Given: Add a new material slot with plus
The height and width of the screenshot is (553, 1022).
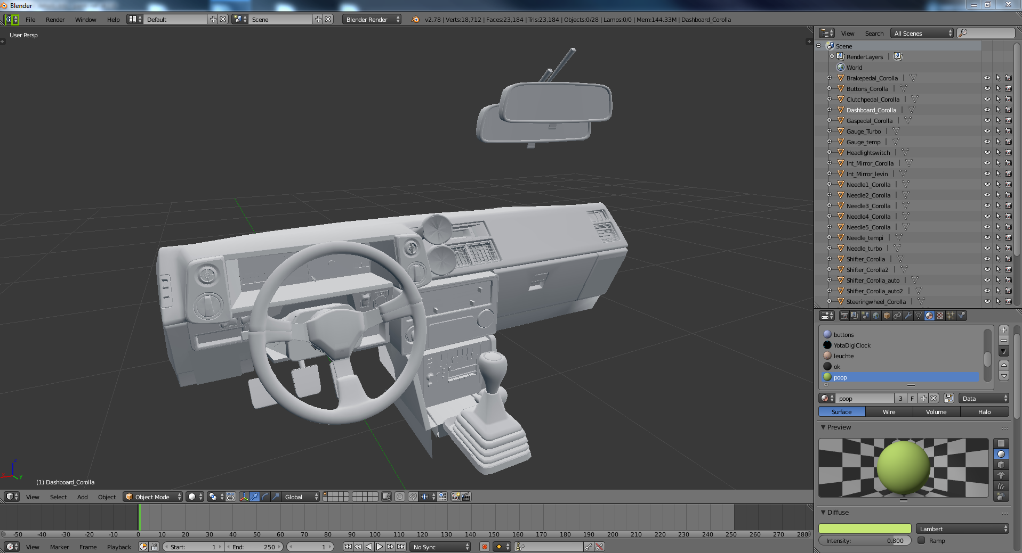Looking at the screenshot, I should [x=1004, y=330].
